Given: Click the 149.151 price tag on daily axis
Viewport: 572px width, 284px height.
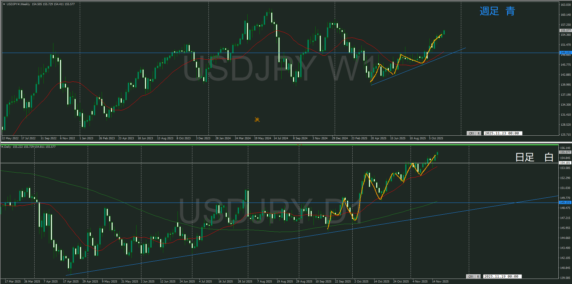Looking at the screenshot, I should (x=565, y=202).
